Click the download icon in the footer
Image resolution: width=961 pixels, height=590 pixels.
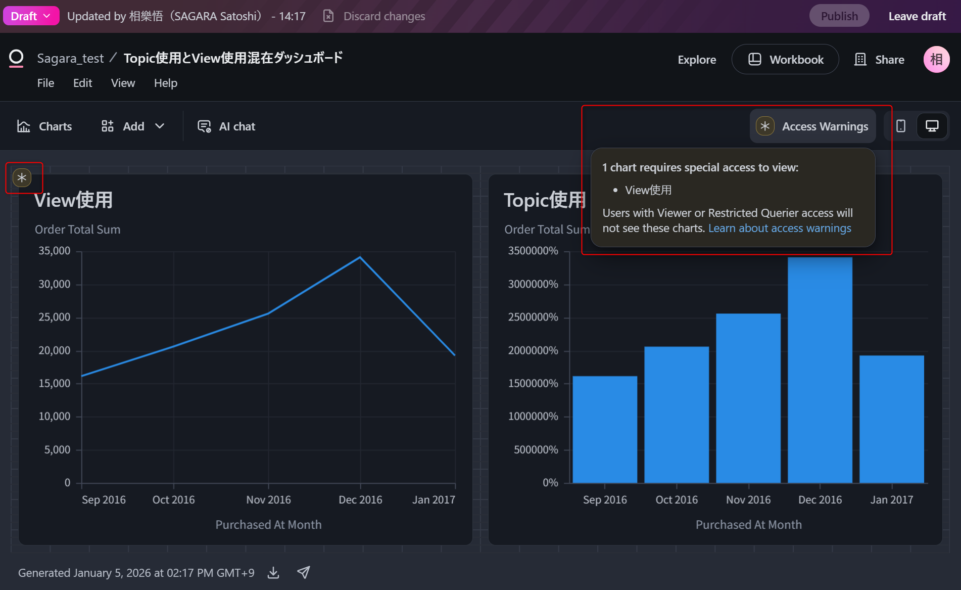tap(273, 572)
